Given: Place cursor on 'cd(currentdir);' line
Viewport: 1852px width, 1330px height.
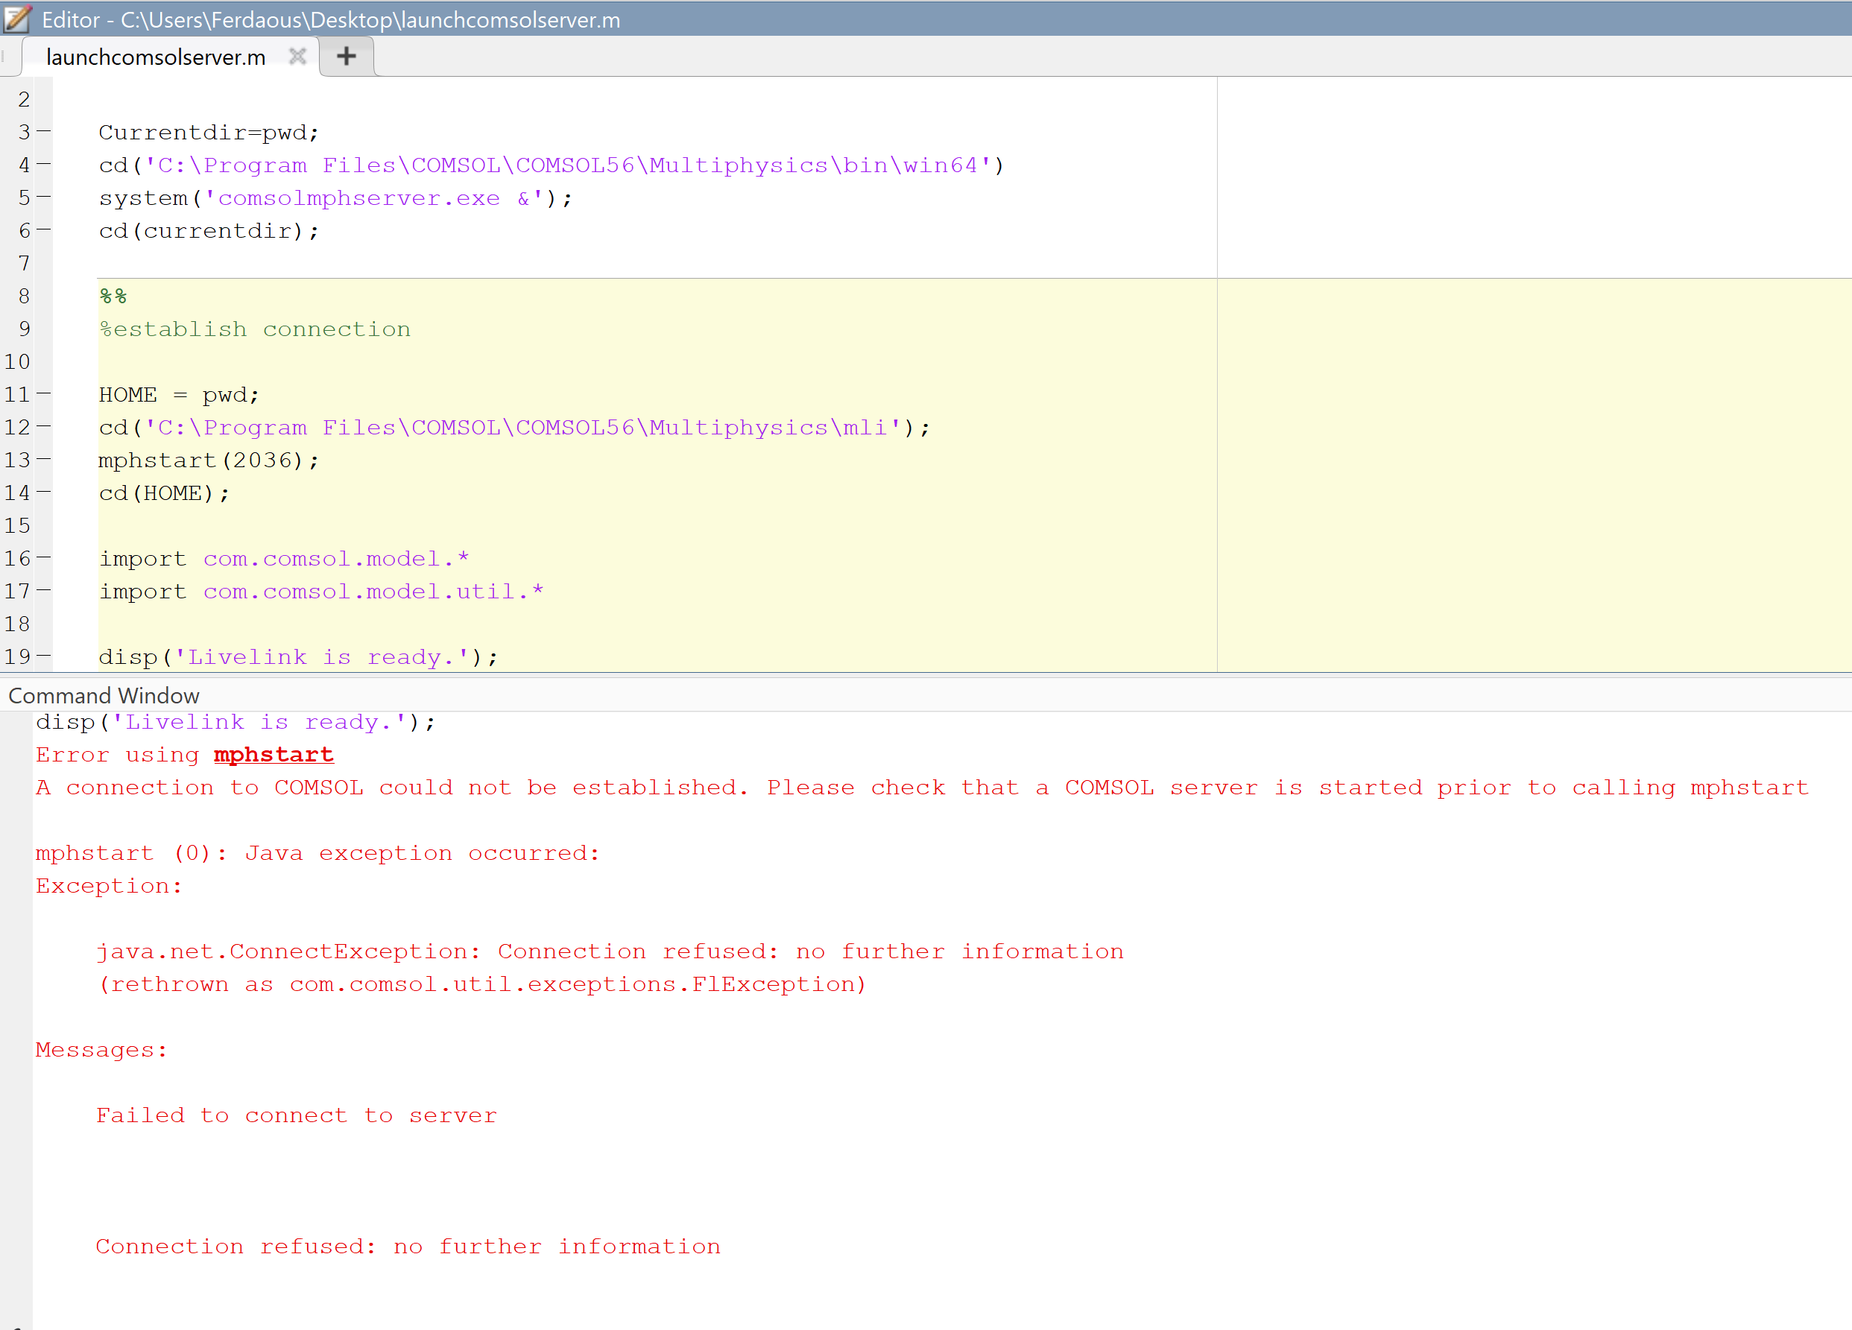Looking at the screenshot, I should point(209,231).
